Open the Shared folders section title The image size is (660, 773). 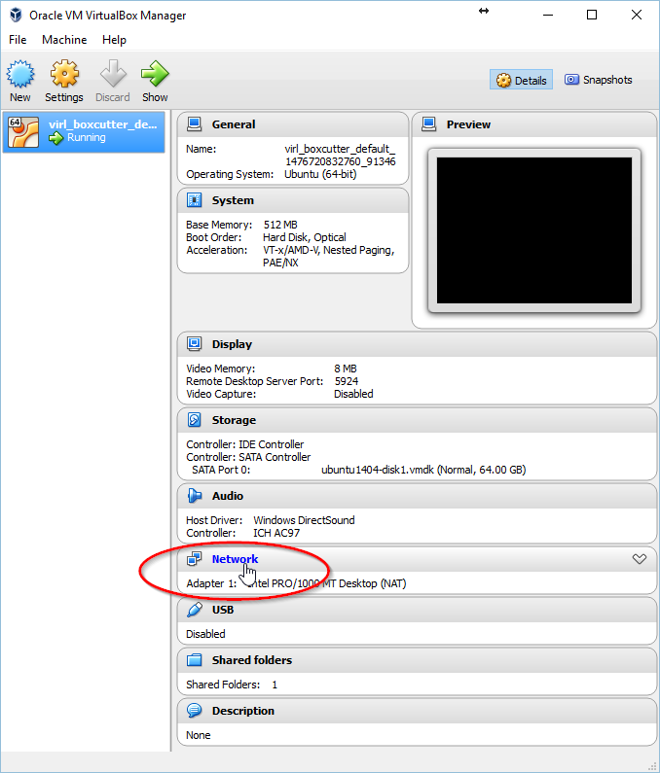point(252,660)
